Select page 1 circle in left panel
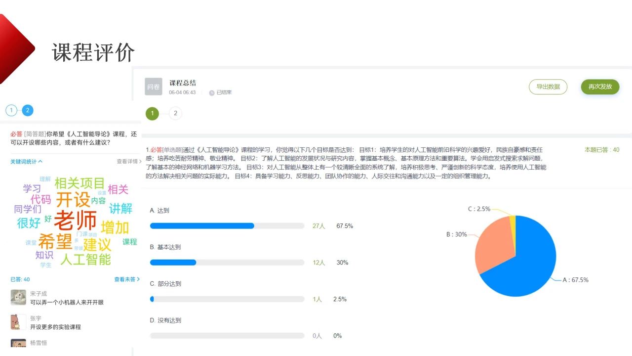Screen dimensions: 632x356 [x=11, y=110]
